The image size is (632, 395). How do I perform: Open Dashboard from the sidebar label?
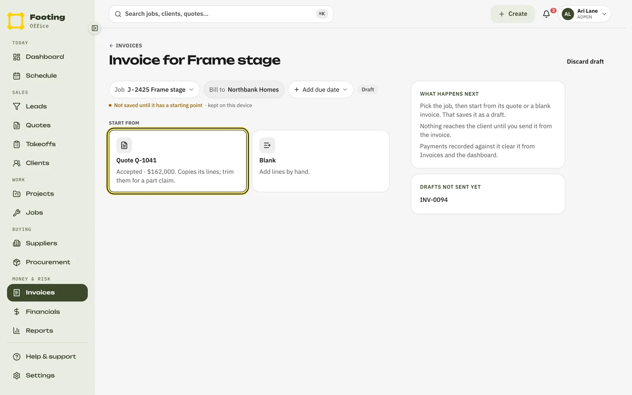coord(45,57)
